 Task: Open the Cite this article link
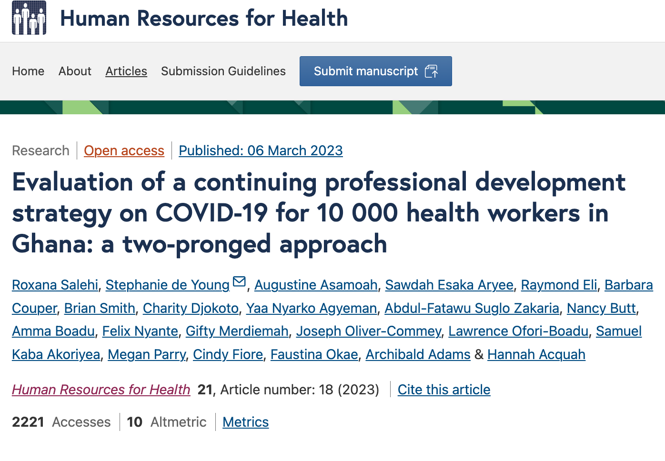pyautogui.click(x=444, y=390)
